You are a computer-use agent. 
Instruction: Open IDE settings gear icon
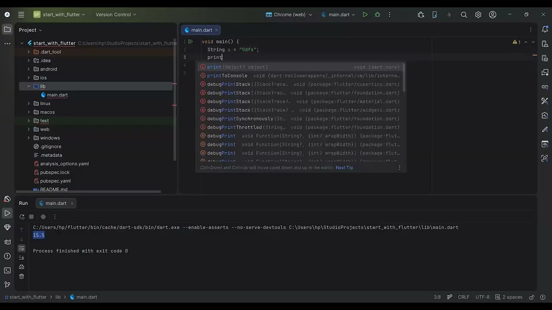point(478,15)
